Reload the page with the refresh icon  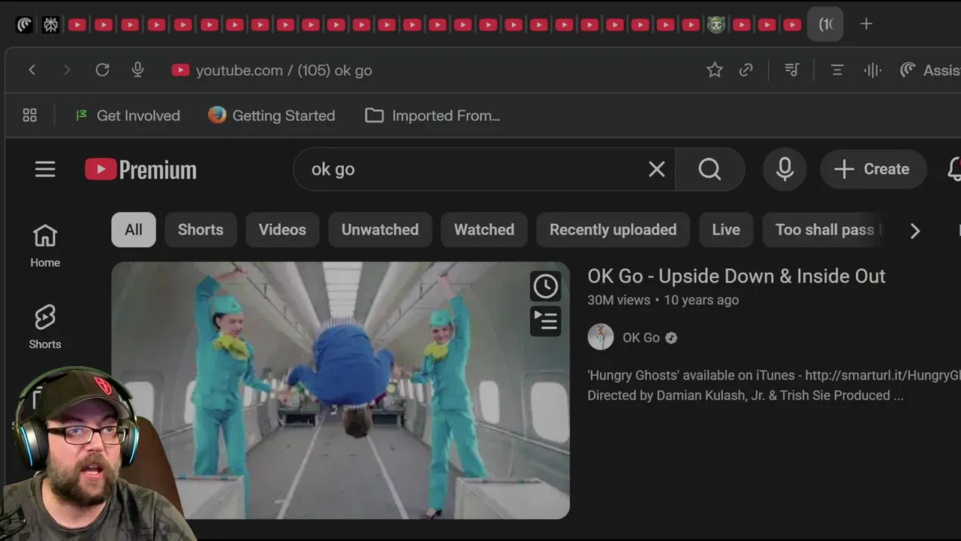click(x=102, y=70)
